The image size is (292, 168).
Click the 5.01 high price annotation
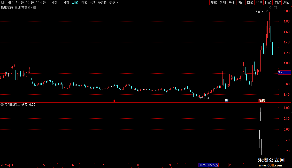pos(258,12)
